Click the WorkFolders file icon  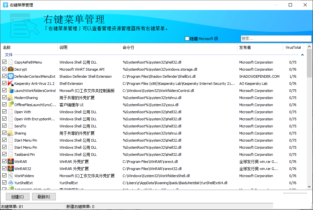coord(11,175)
